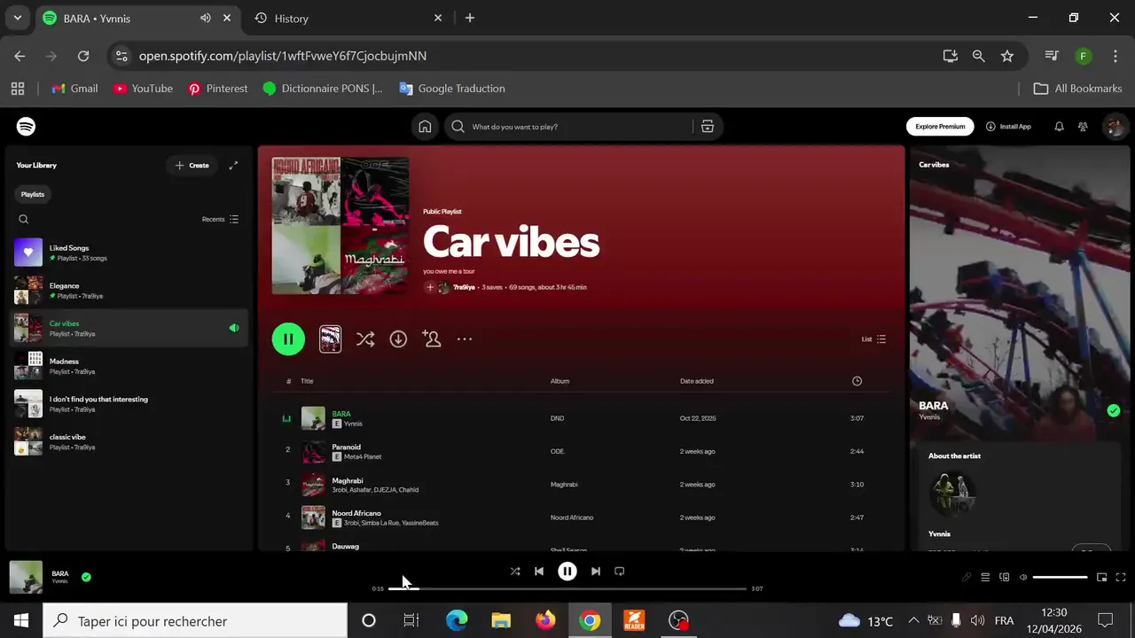The image size is (1135, 638).
Task: Click Maghrabi album link in third row
Action: click(564, 485)
